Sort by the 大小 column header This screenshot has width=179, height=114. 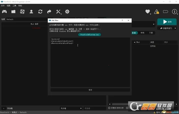pos(170,42)
